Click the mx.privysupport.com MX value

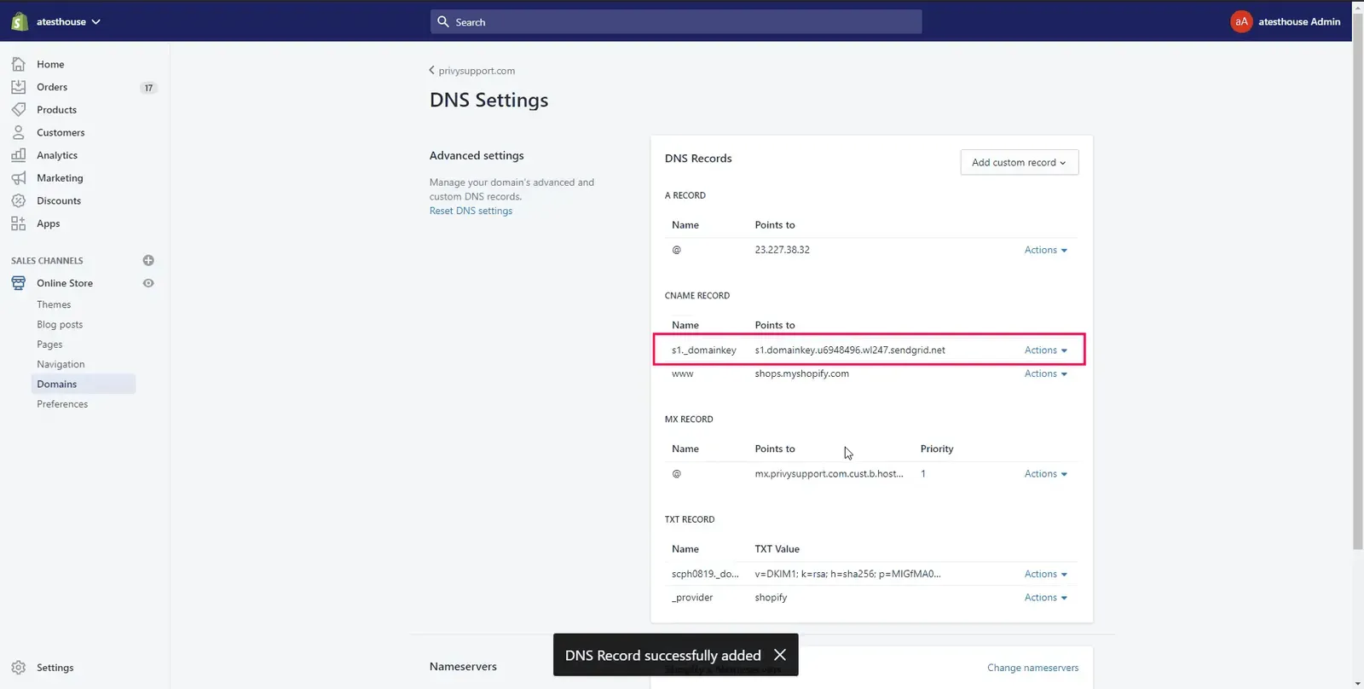[829, 474]
